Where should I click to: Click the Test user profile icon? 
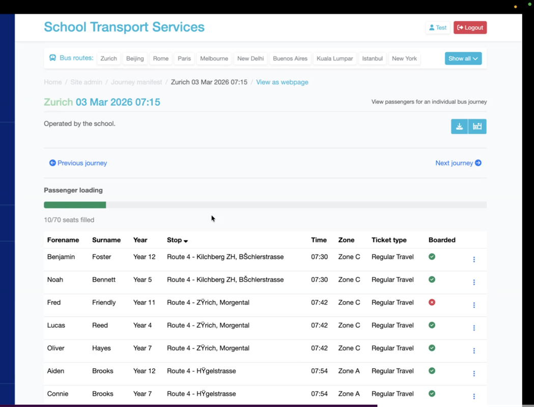(432, 27)
